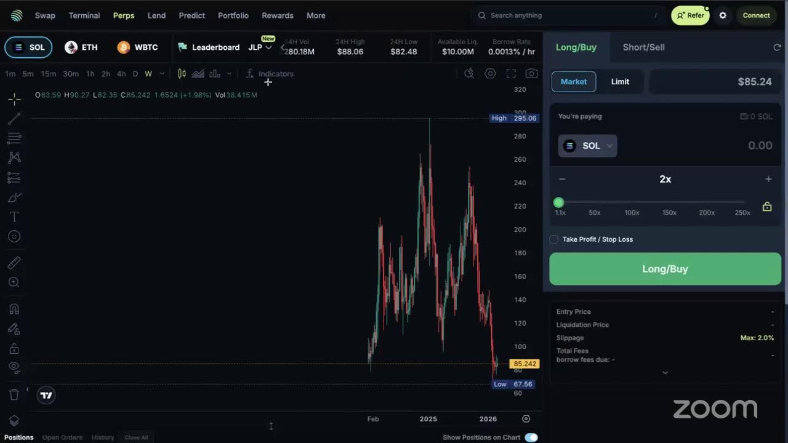The height and width of the screenshot is (443, 788).
Task: Take a chart snapshot with camera icon
Action: (x=531, y=74)
